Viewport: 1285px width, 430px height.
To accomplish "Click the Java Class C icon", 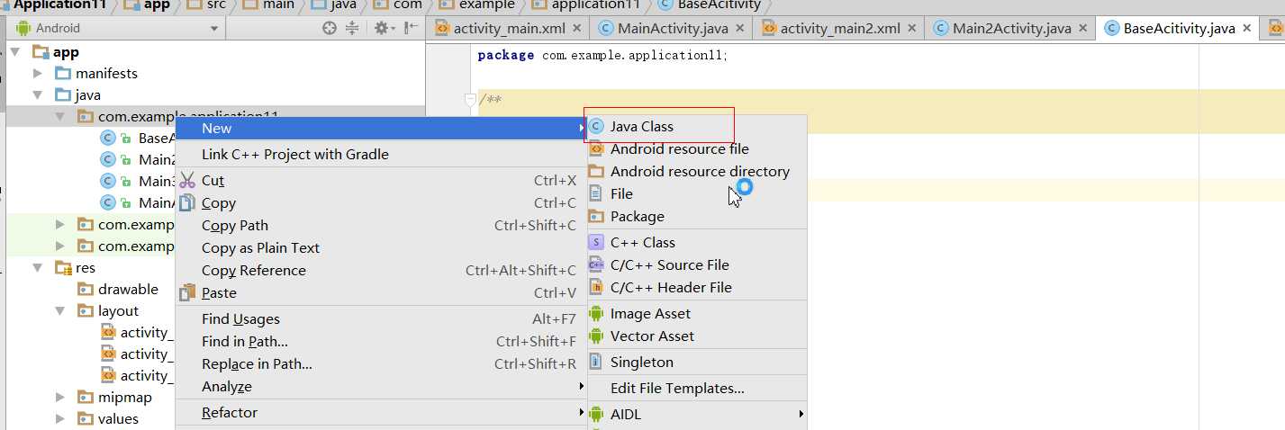I will (x=596, y=127).
